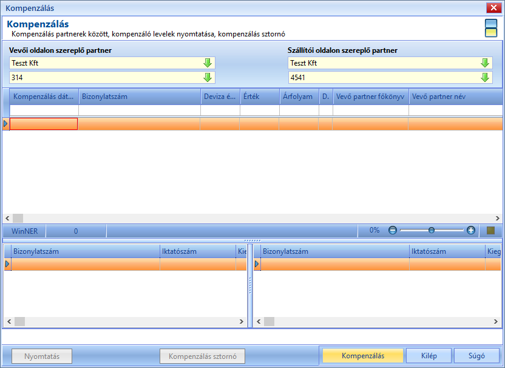
Task: Click the Deviza column header
Action: pyautogui.click(x=220, y=97)
